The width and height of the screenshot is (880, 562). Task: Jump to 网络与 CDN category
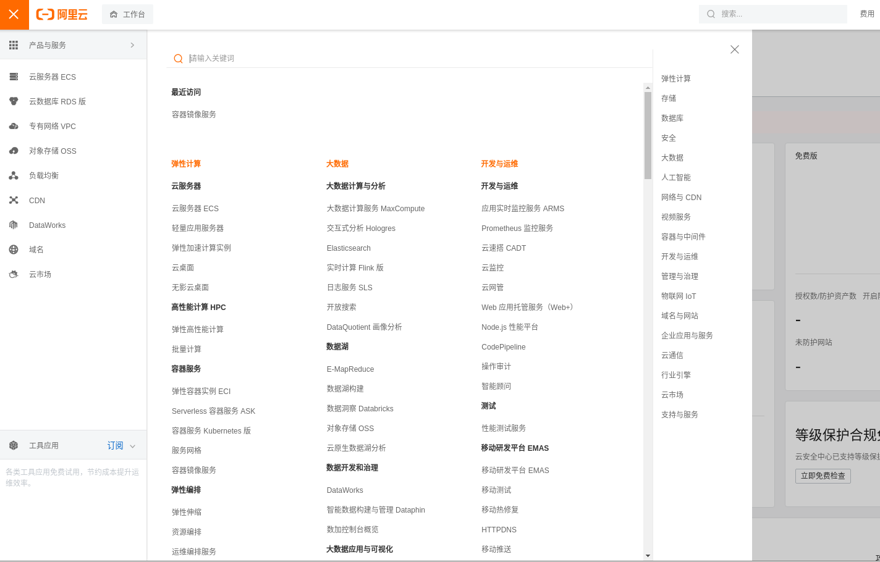point(682,197)
